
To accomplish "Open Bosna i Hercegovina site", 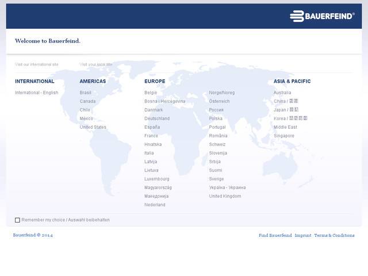I will pos(165,101).
